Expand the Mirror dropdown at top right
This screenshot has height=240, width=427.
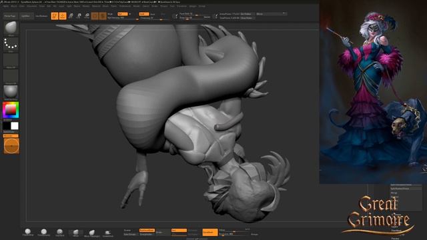coord(272,13)
